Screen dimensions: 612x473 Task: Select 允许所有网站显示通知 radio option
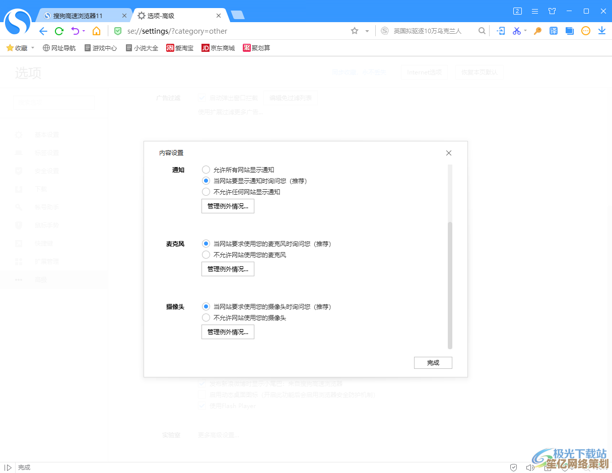point(206,170)
